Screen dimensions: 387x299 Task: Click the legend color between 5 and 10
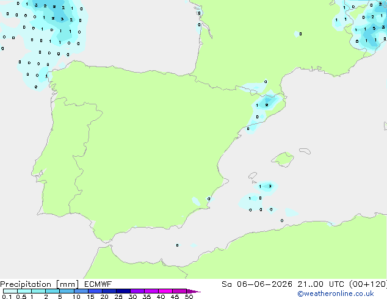(x=67, y=291)
